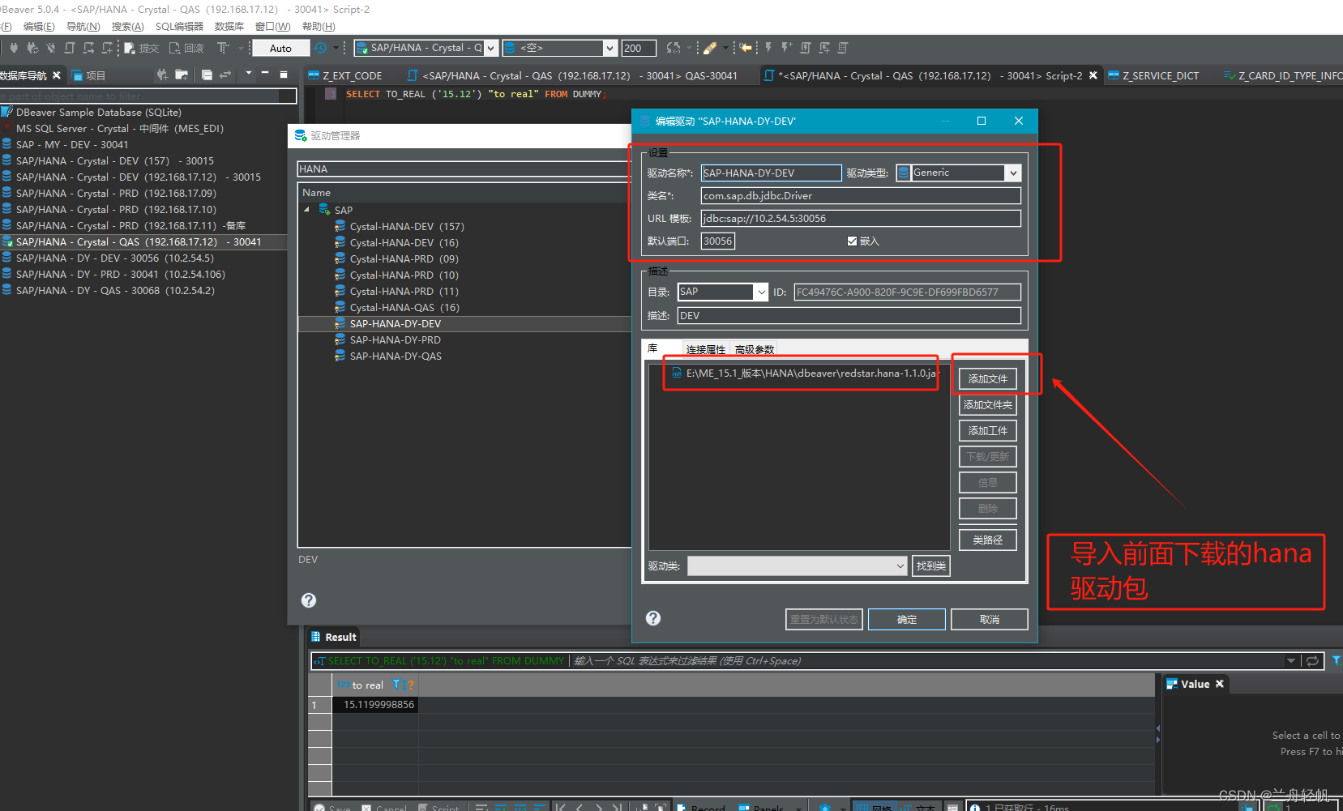This screenshot has width=1343, height=811.
Task: Click the 驱动名称 field SAP-HANA-DY-DEV
Action: pyautogui.click(x=771, y=173)
